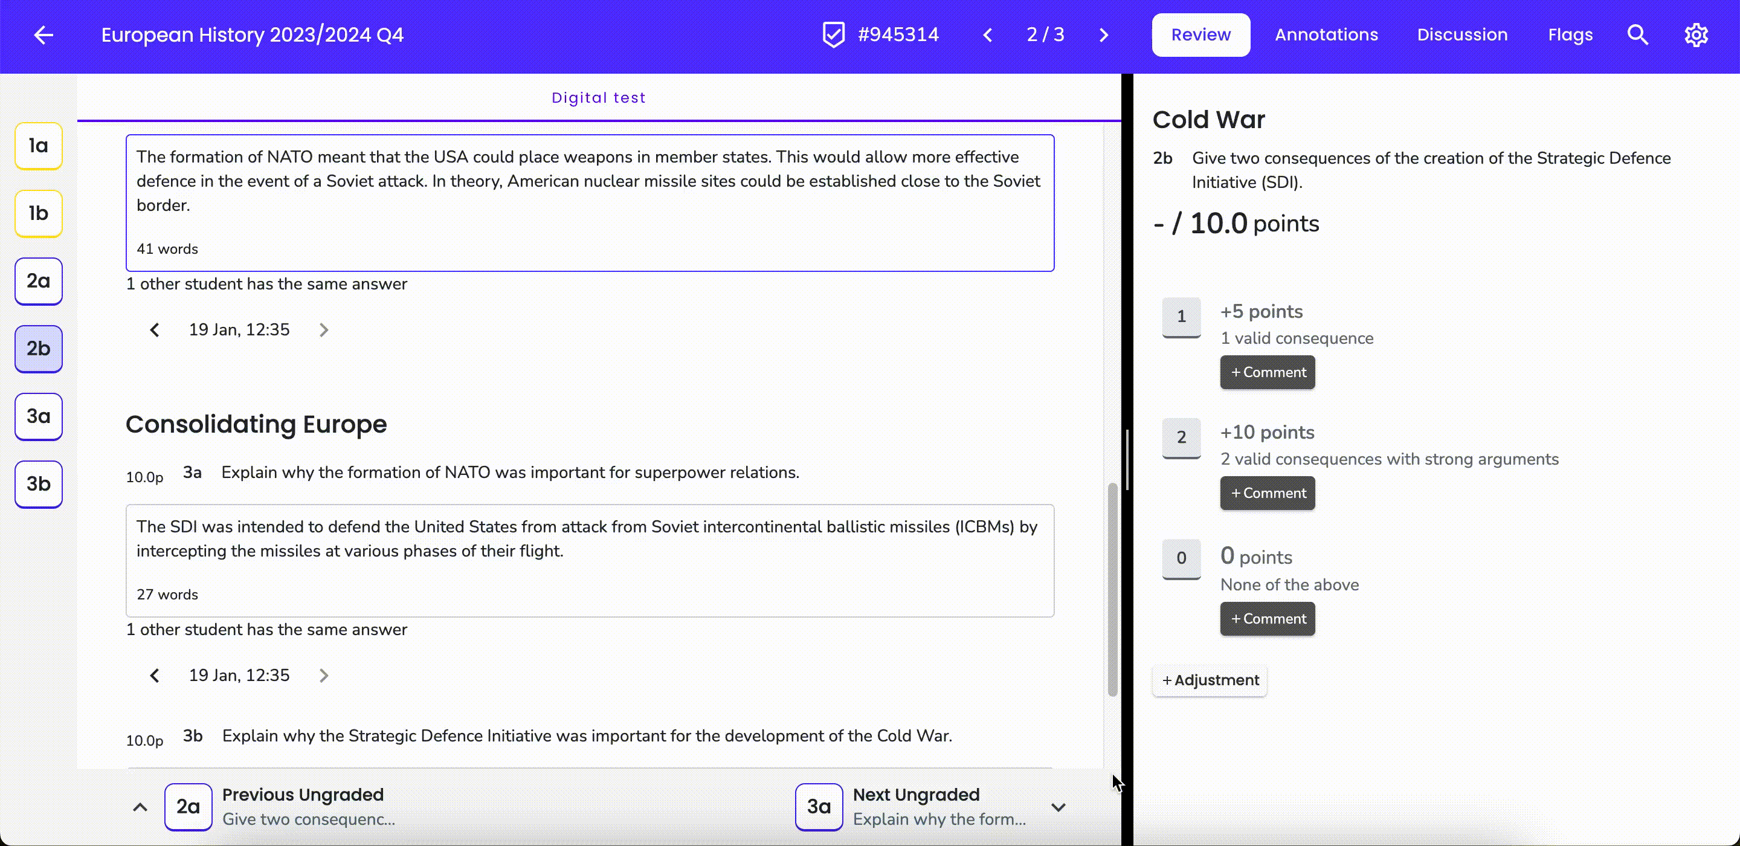Show earlier version of 3a answer

point(155,676)
